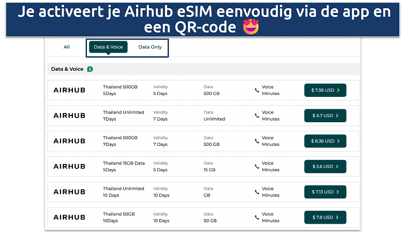
Task: Click the phone icon in the $8.36 plan row
Action: 257,141
